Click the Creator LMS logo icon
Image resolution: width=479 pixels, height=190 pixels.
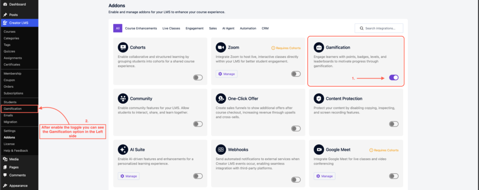5,22
